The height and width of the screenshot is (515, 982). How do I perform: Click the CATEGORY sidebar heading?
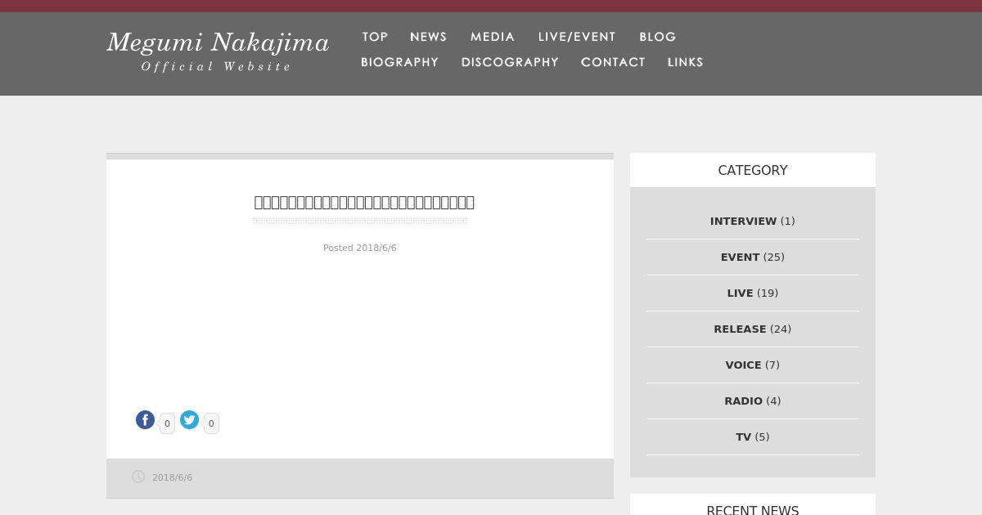coord(753,170)
